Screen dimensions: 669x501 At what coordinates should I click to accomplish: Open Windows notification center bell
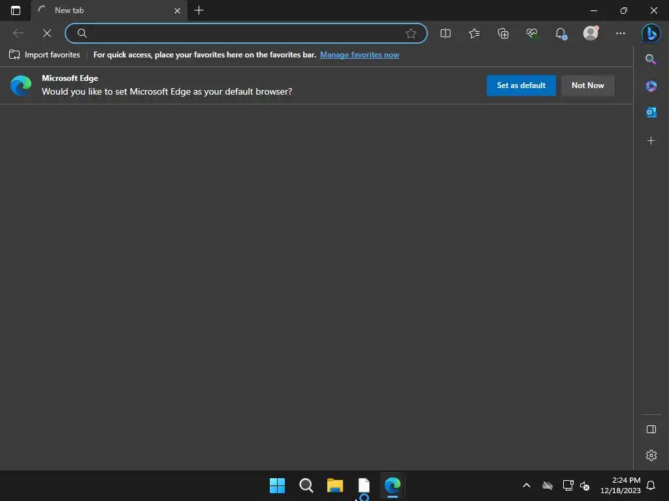(651, 485)
